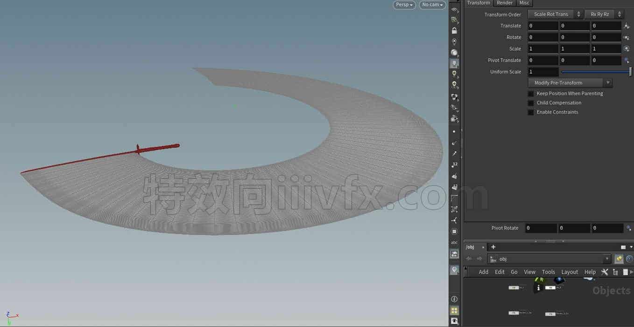634x327 pixels.
Task: Click the first Pivot Rotate value field
Action: coord(541,228)
